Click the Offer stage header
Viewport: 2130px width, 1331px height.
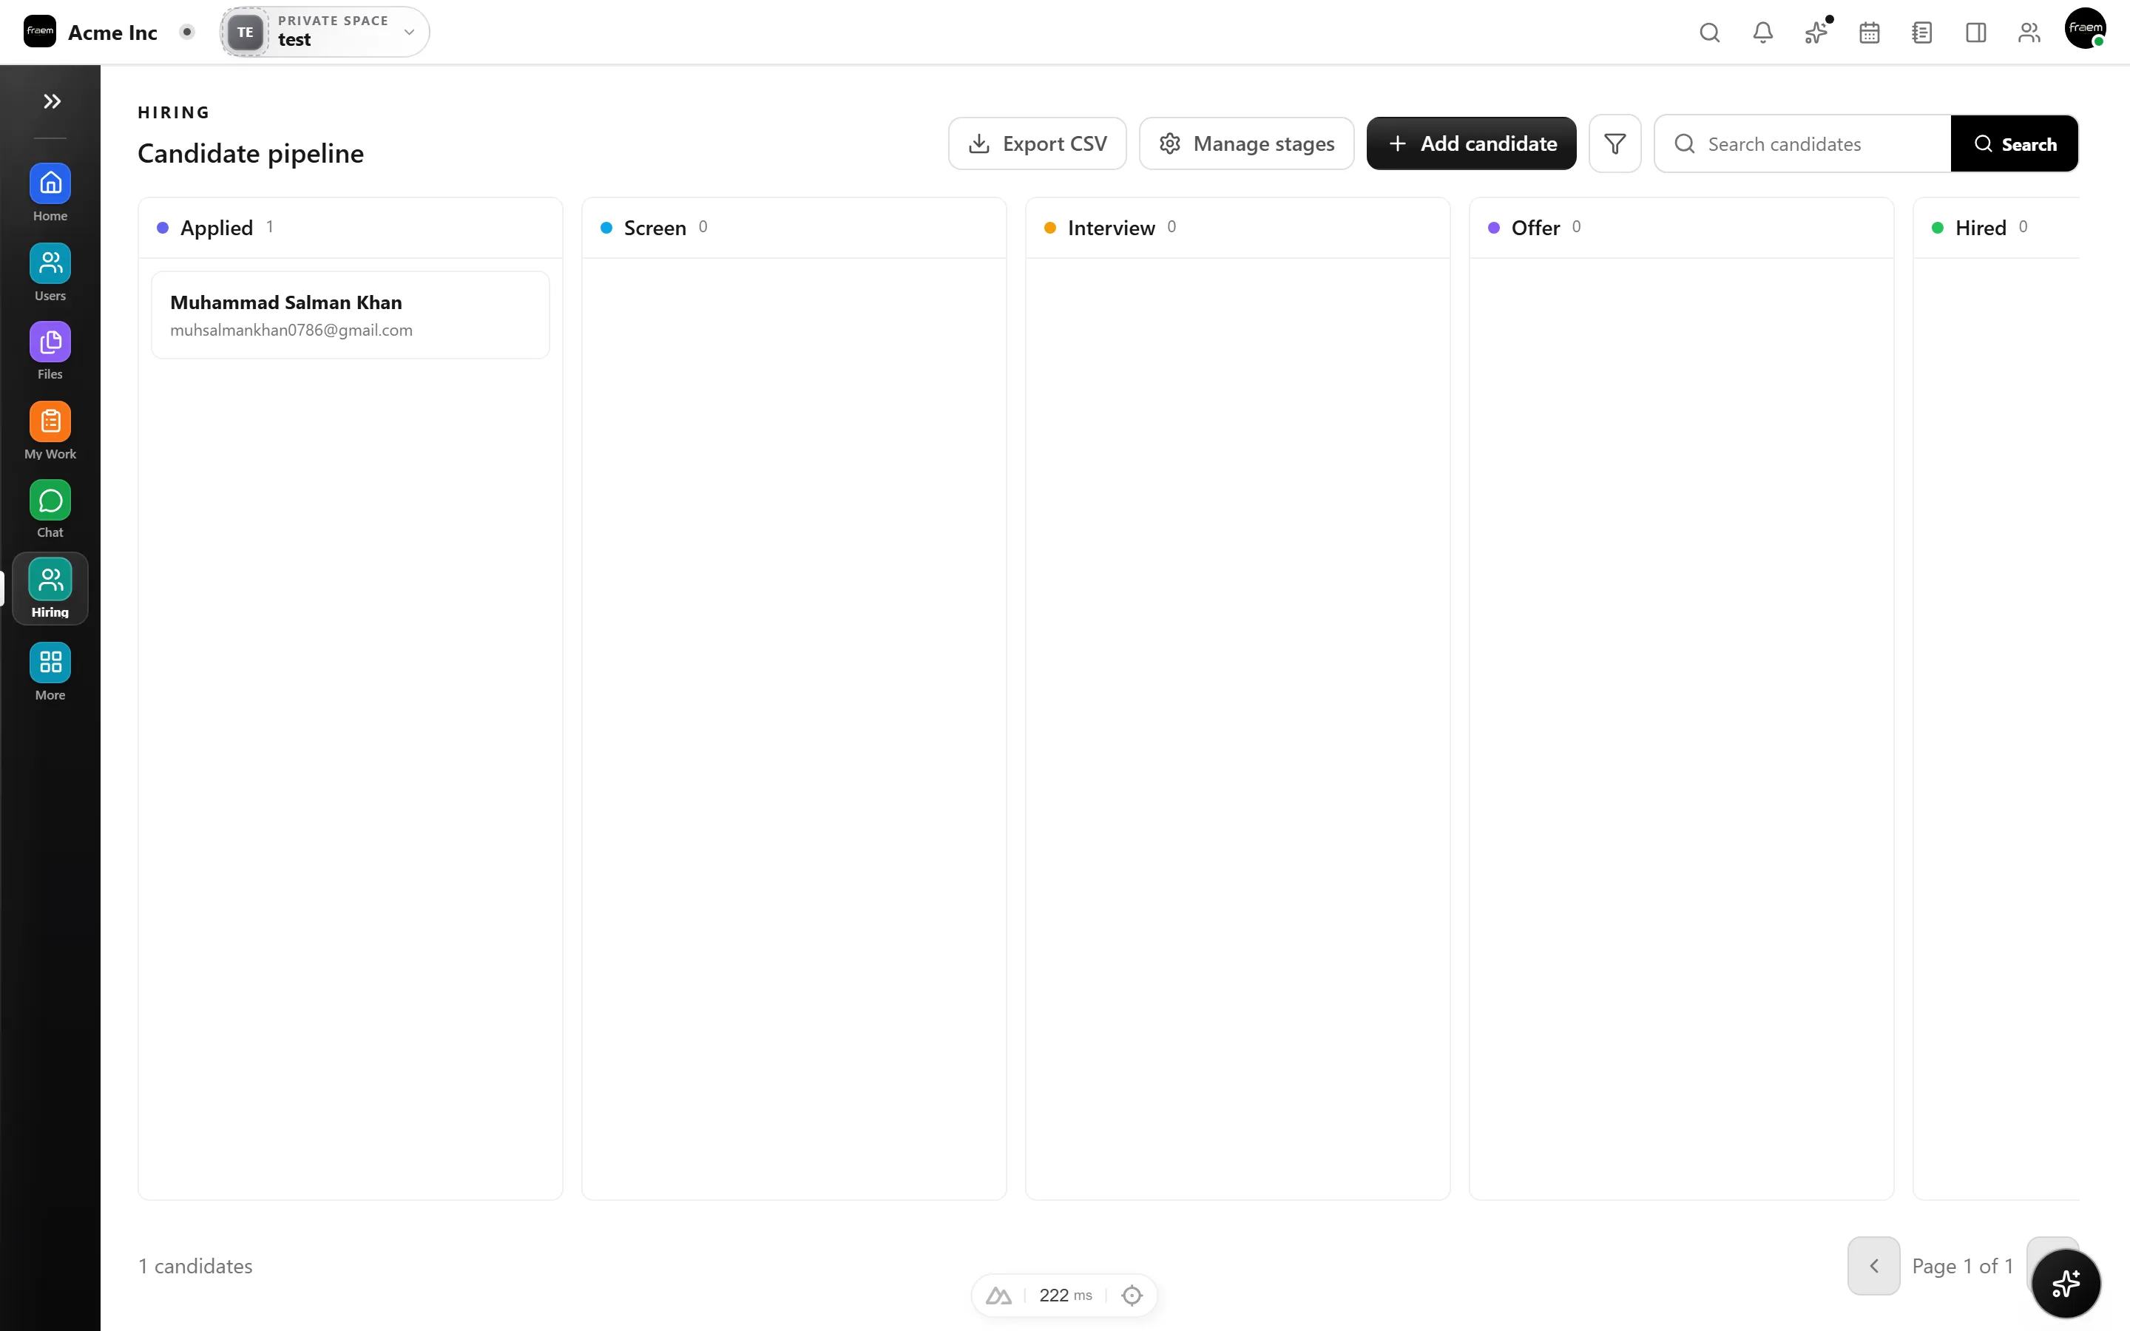1681,228
